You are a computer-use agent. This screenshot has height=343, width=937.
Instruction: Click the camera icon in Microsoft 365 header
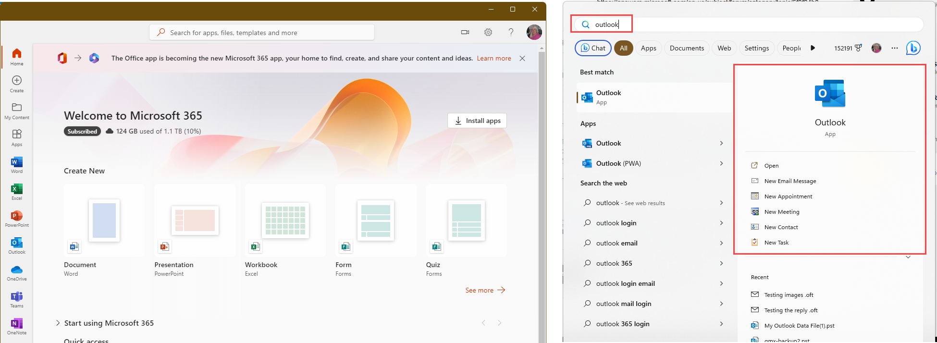coord(465,32)
